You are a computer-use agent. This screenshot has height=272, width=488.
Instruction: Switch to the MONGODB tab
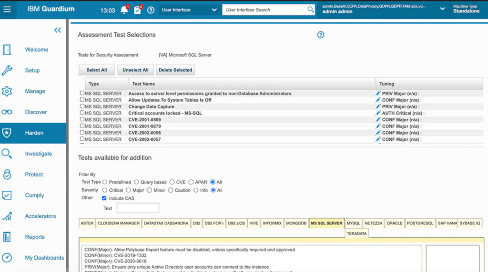pos(296,223)
